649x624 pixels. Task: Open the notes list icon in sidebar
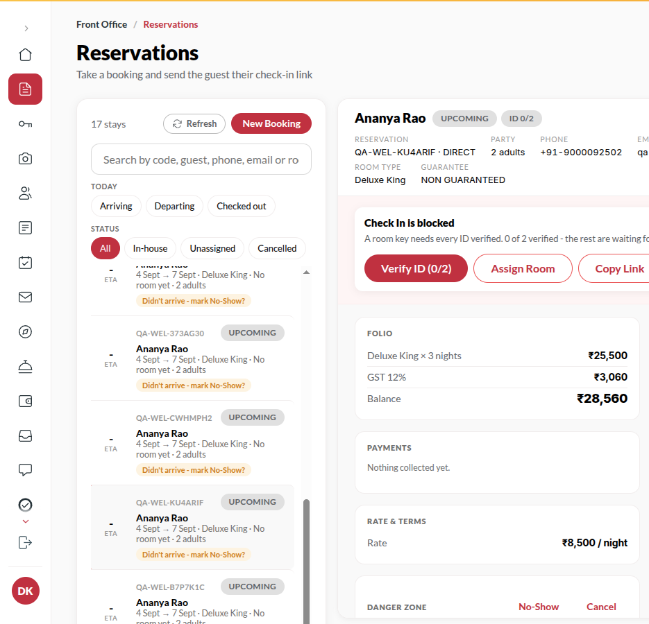click(25, 228)
